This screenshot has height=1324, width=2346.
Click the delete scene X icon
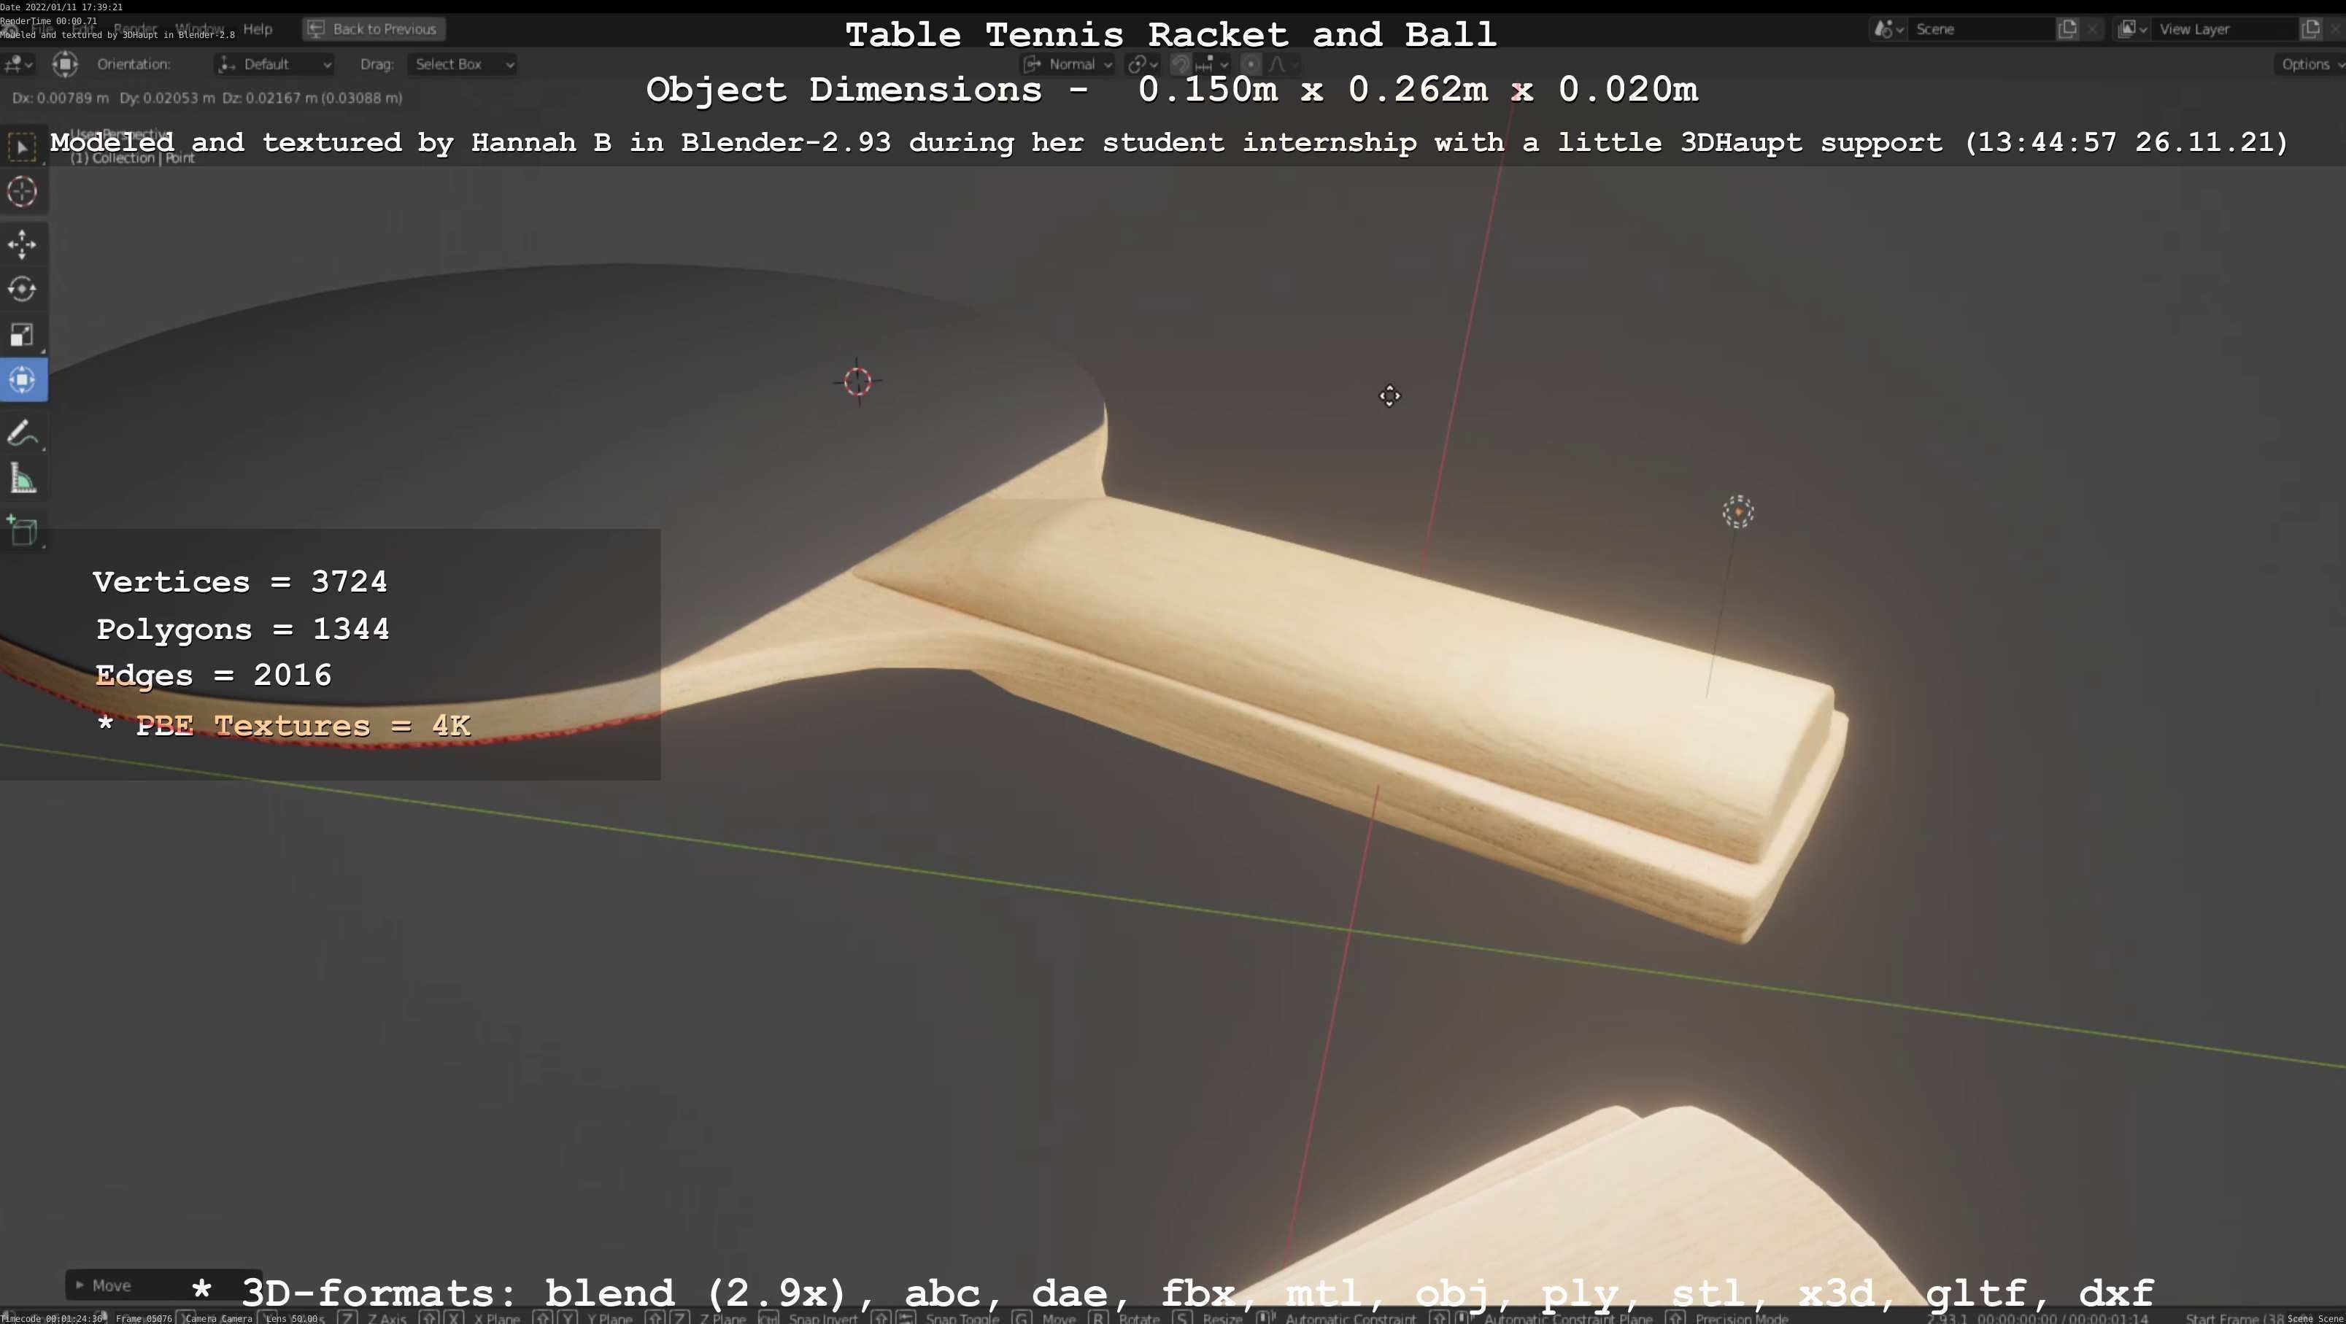[x=2093, y=29]
